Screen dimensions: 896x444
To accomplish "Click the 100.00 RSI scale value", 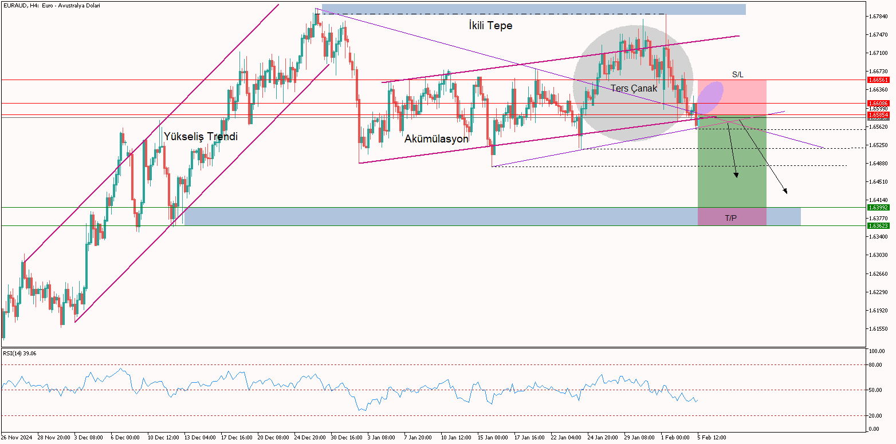I will (x=878, y=351).
